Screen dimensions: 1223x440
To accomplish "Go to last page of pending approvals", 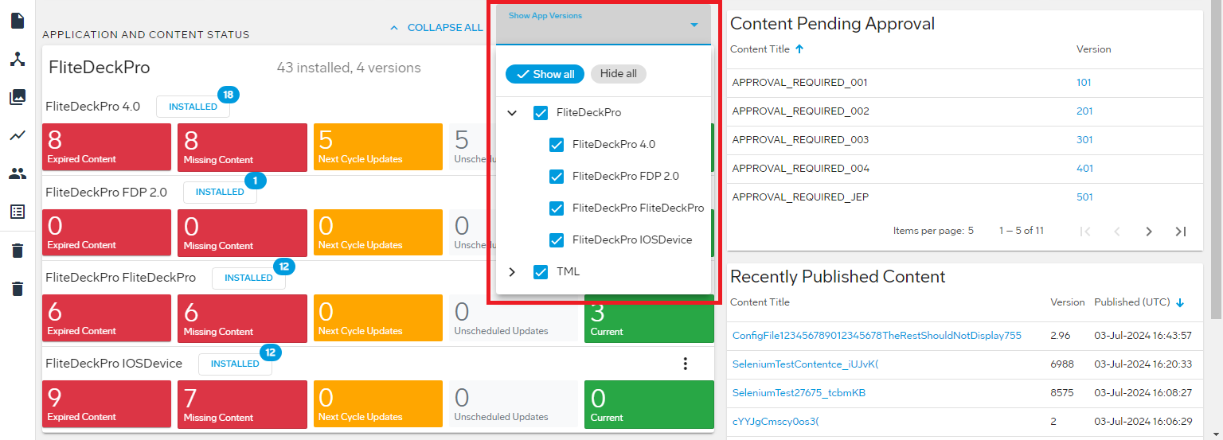I will pos(1181,232).
